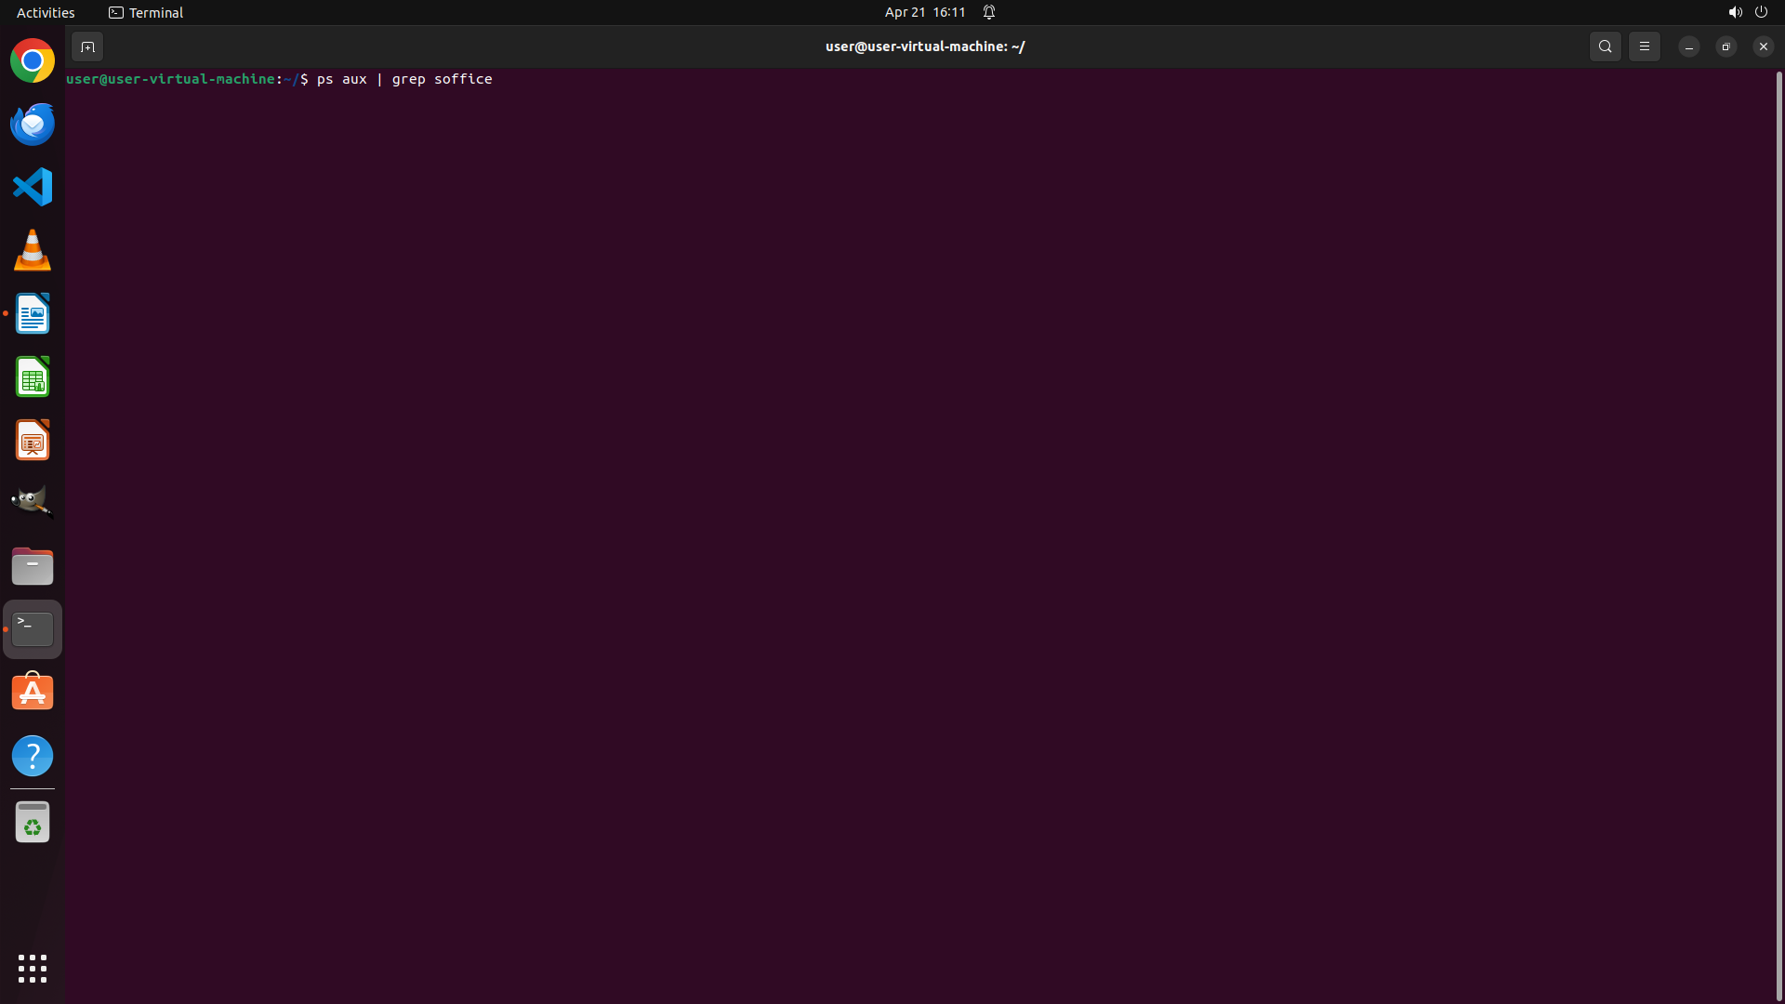Screen dimensions: 1785x1004
Task: Open the date and time calendar
Action: coord(924,12)
